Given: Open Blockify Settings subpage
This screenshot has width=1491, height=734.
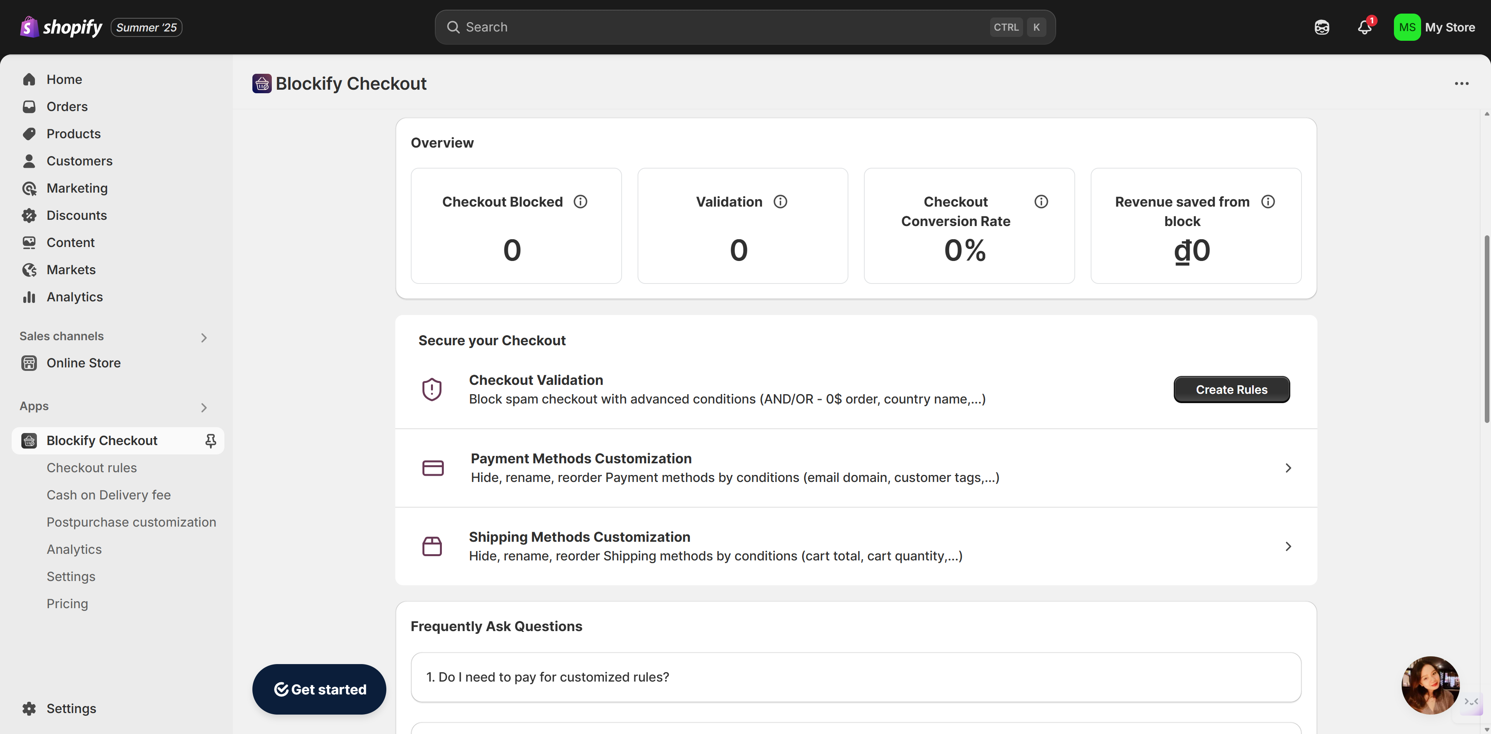Looking at the screenshot, I should (71, 577).
